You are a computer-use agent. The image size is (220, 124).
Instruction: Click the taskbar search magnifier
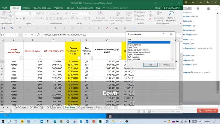9,121
